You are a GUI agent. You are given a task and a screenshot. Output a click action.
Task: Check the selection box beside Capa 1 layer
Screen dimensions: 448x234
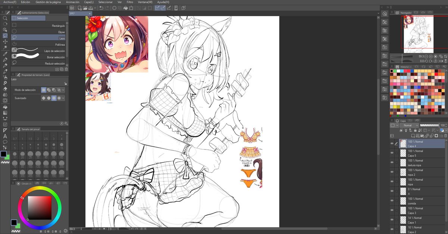pos(397,220)
